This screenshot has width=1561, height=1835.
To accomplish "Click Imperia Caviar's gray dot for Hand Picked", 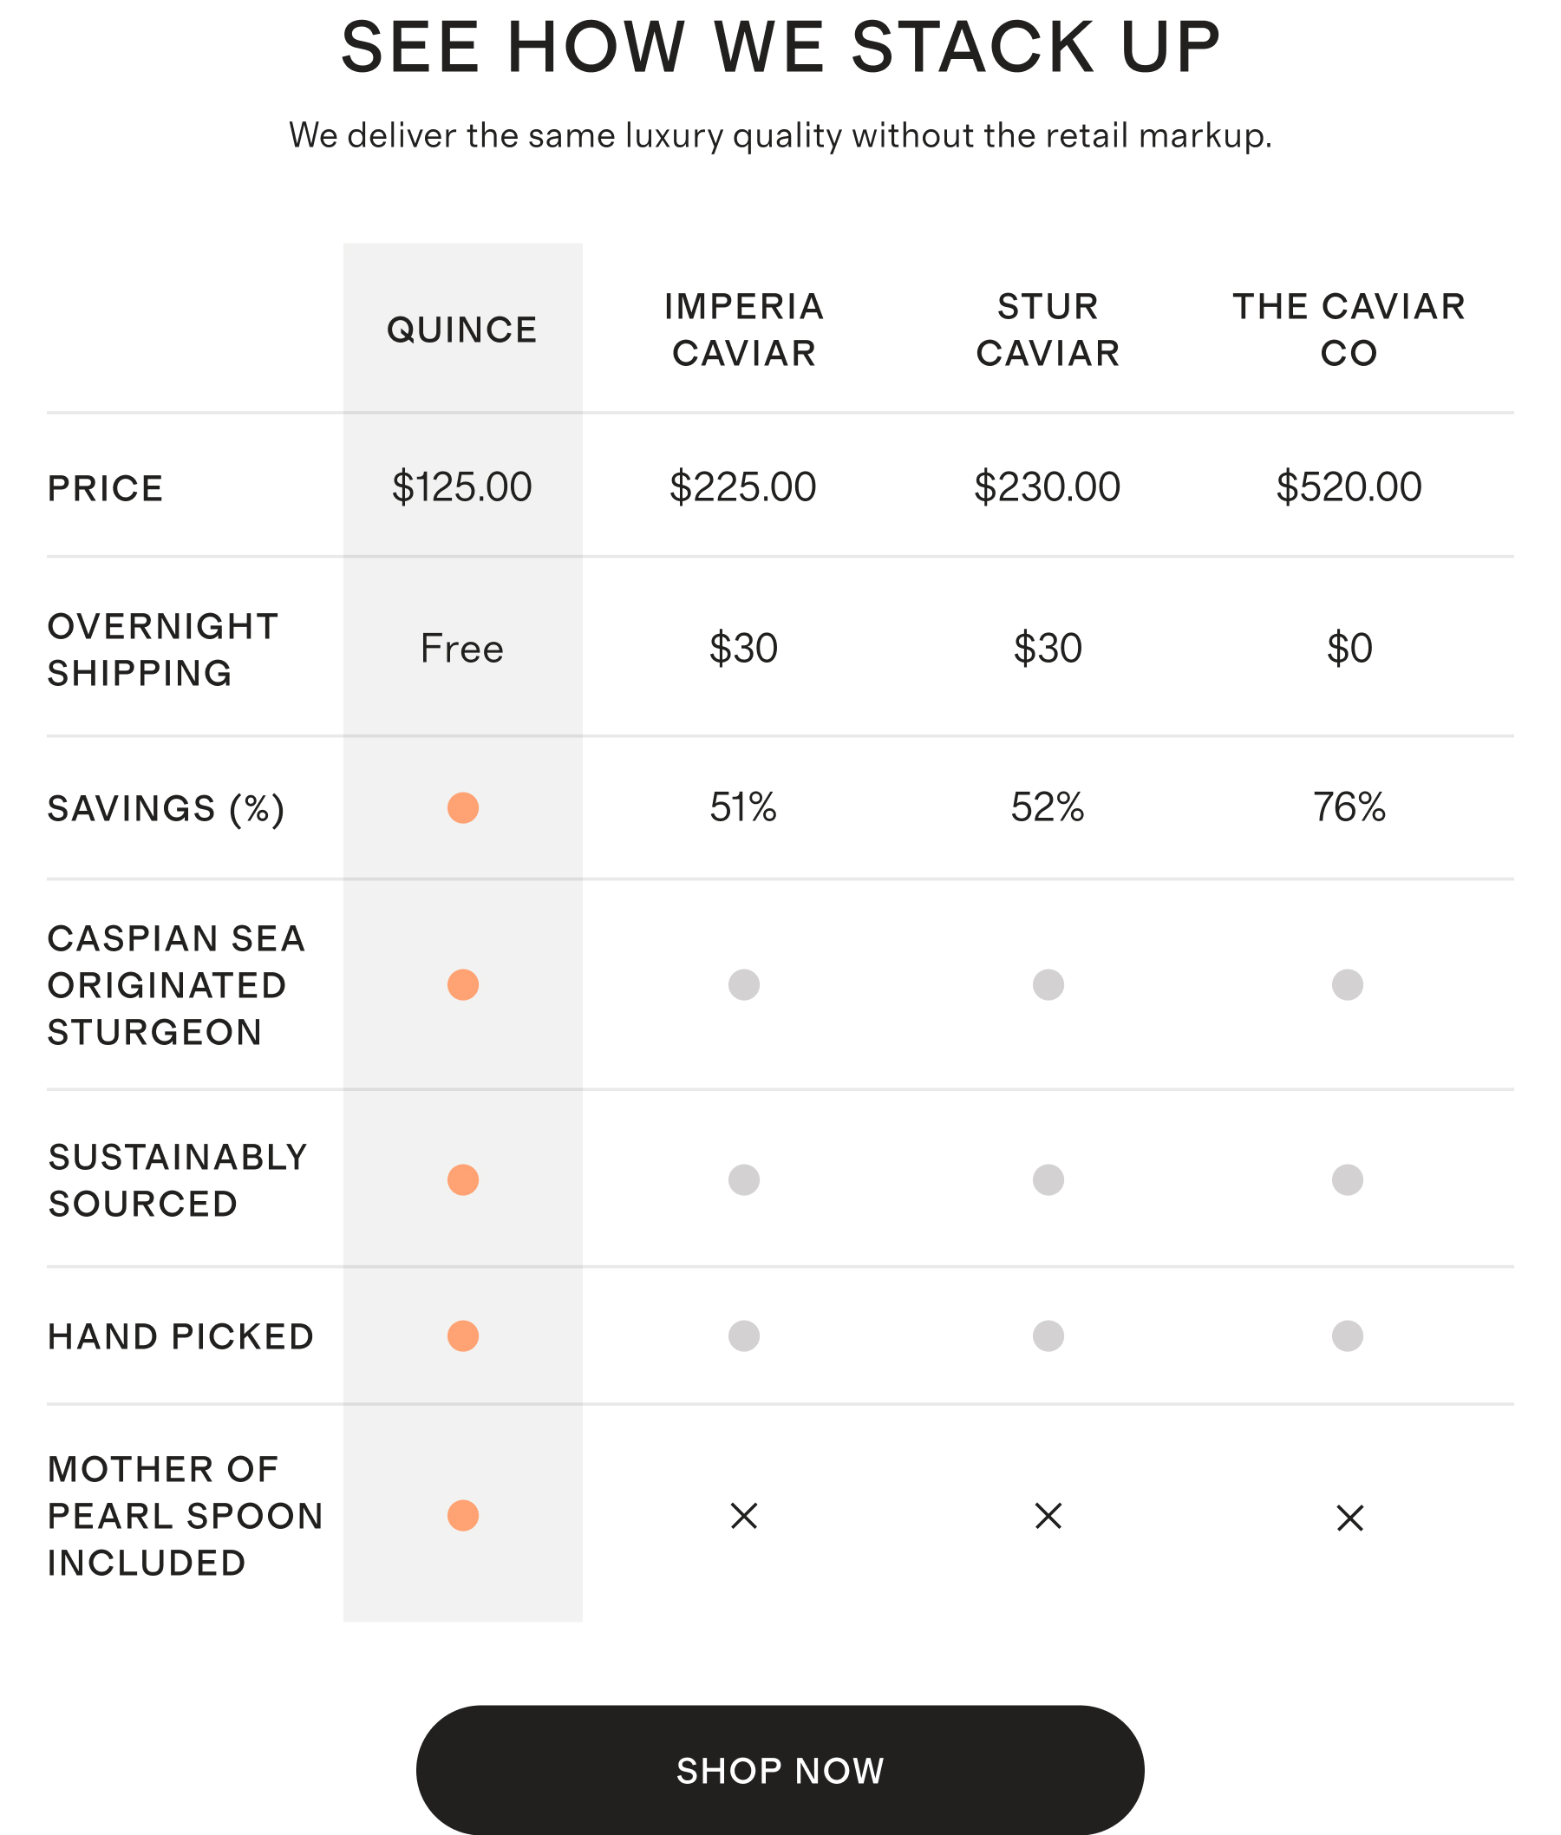I will click(744, 1335).
